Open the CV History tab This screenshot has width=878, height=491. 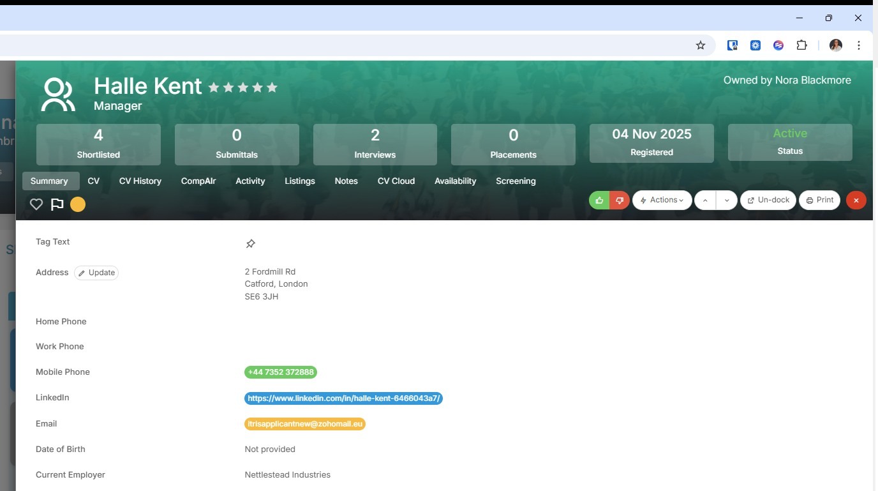click(140, 181)
